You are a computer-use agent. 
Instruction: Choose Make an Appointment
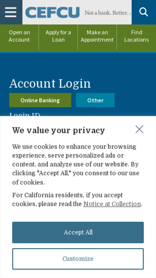(x=97, y=36)
